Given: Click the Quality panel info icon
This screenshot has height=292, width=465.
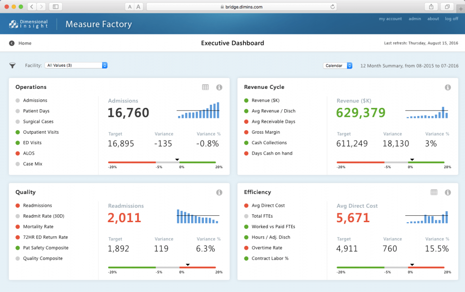Looking at the screenshot, I should [219, 192].
